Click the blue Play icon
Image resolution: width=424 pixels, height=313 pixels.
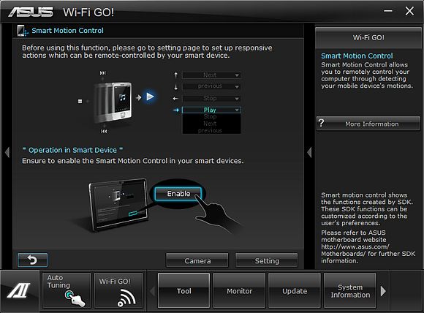coord(150,97)
